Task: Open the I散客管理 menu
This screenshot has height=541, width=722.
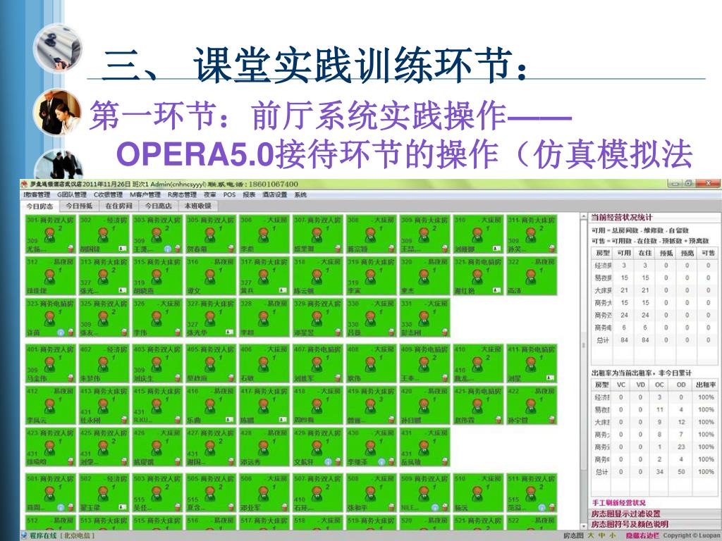Action: click(37, 194)
